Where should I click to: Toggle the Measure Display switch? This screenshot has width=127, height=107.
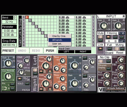(108, 68)
